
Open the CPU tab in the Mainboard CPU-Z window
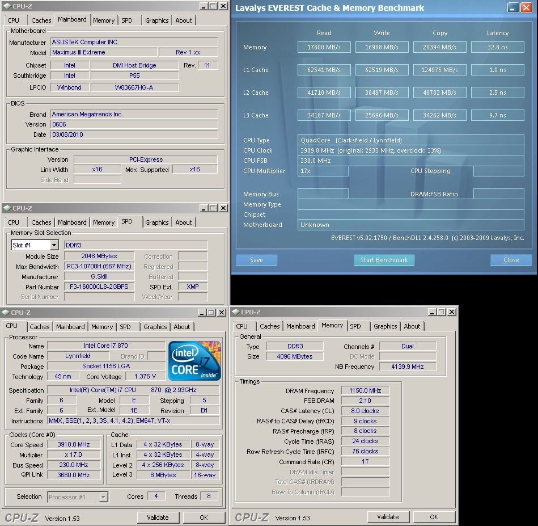(x=14, y=20)
